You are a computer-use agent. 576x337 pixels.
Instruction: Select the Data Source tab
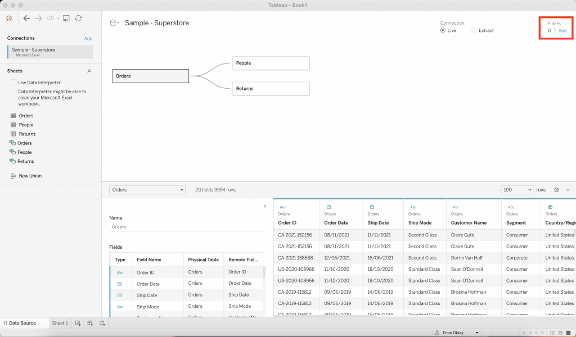tap(22, 324)
